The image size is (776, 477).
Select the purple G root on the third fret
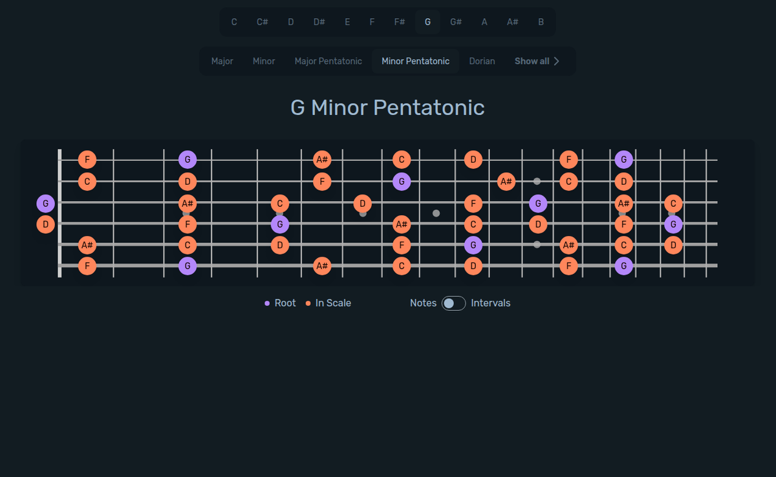pyautogui.click(x=188, y=159)
